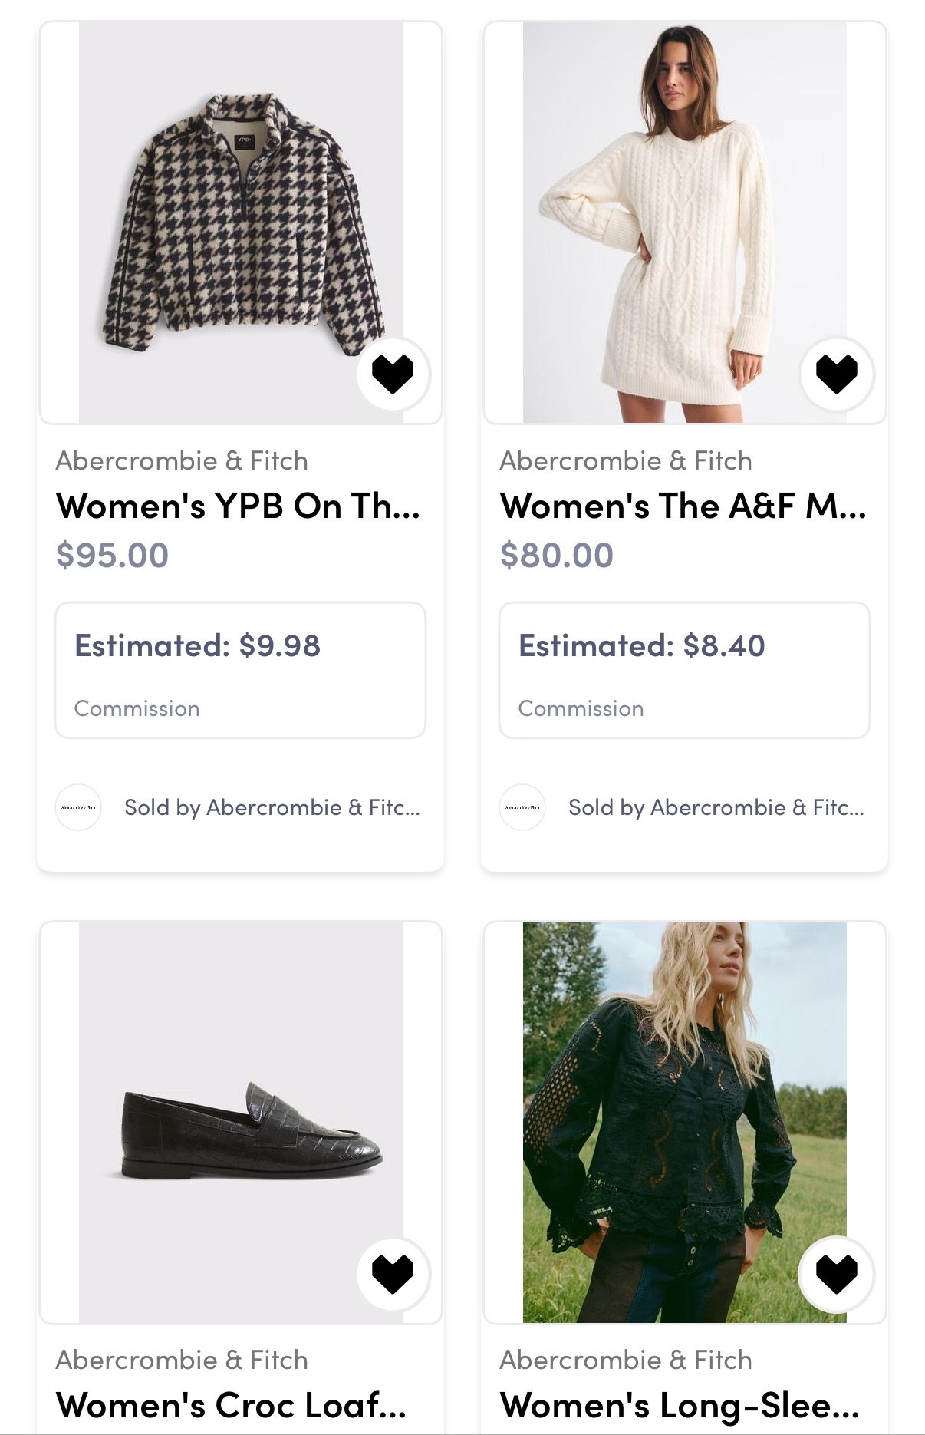Open "Women's The A&F M..." product title

683,506
